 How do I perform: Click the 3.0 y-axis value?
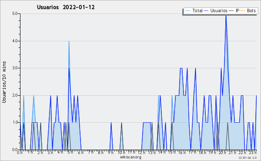pos(15,68)
